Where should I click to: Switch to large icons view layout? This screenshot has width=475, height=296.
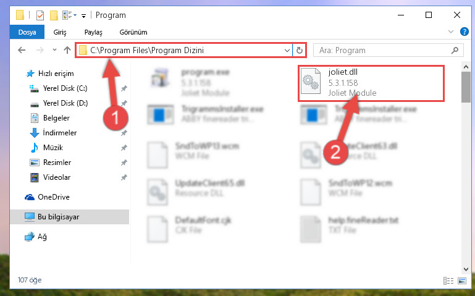click(x=462, y=281)
